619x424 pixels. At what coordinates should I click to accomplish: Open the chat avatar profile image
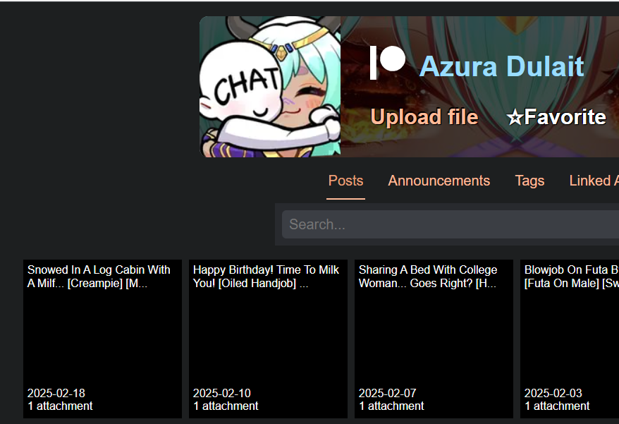point(270,87)
